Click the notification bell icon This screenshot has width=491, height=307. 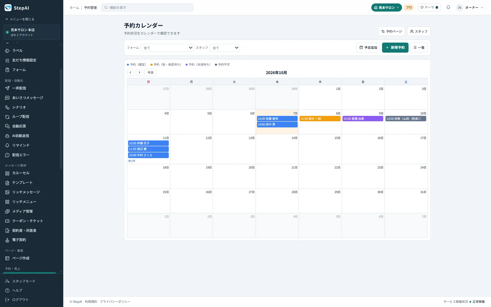coord(448,7)
